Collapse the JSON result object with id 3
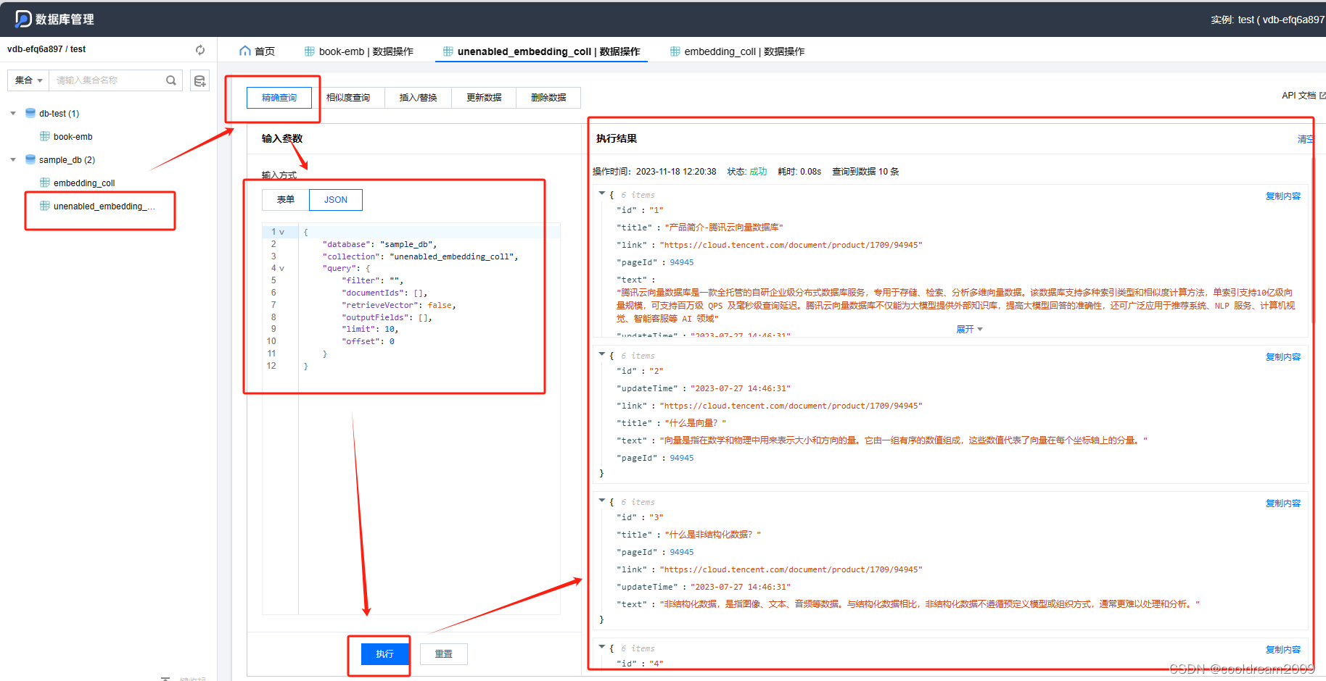Viewport: 1326px width, 681px height. tap(601, 501)
